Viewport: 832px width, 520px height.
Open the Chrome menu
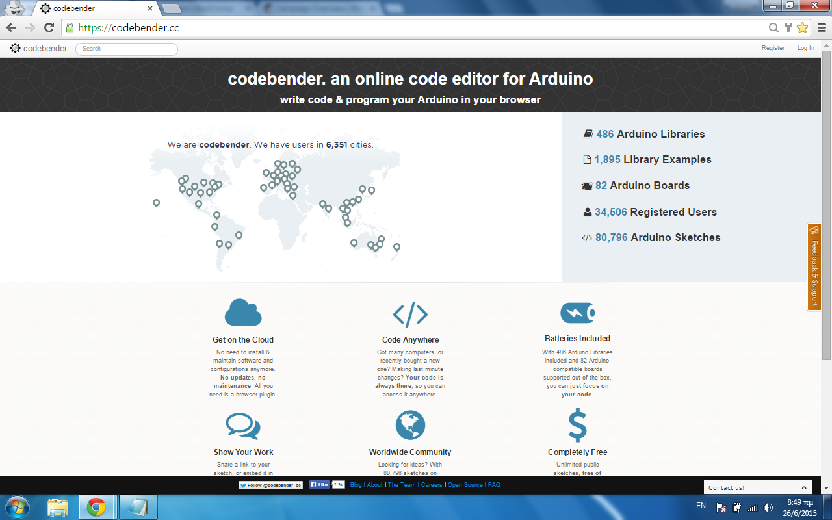(x=820, y=27)
